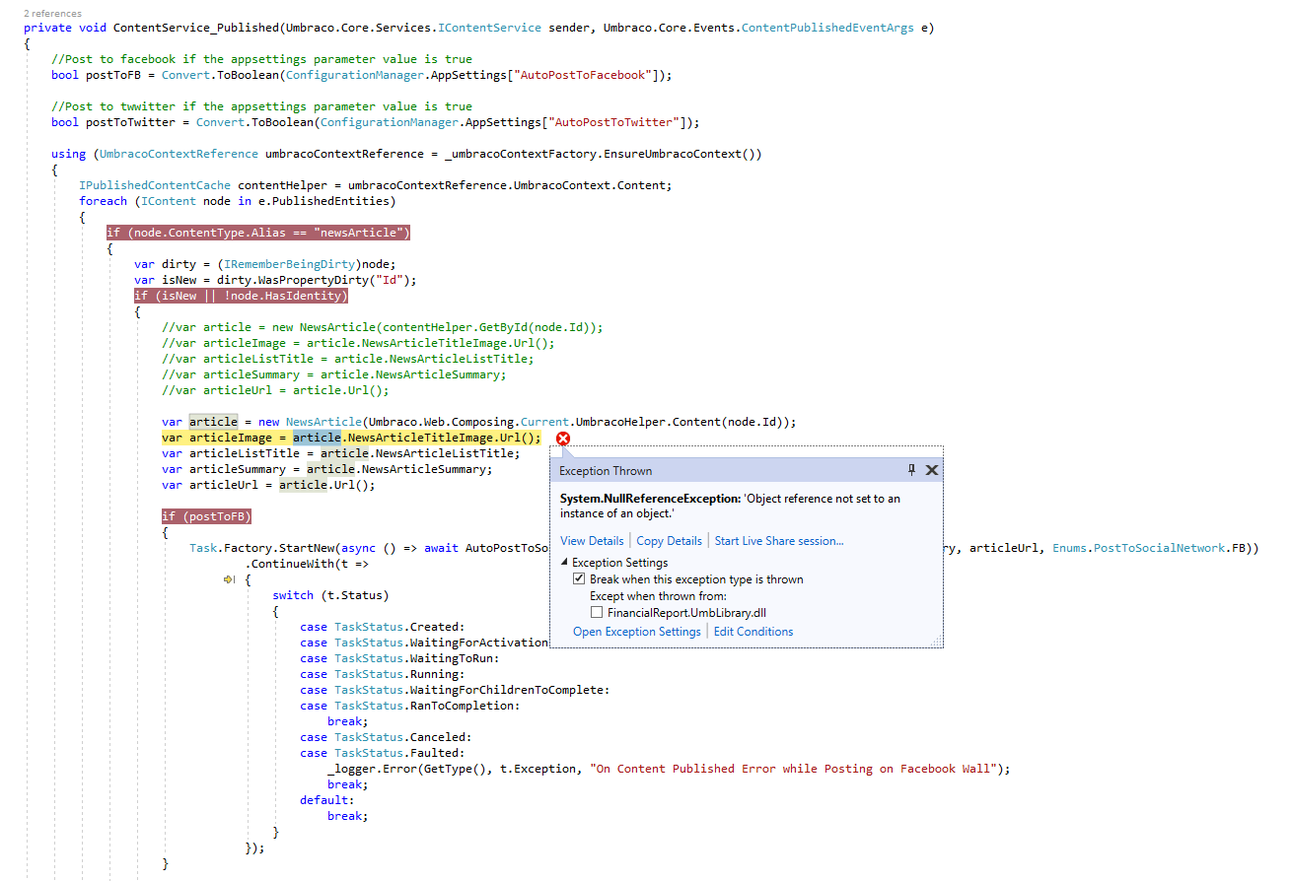The width and height of the screenshot is (1291, 881).
Task: Click the red Exception Thrown error icon
Action: (562, 438)
